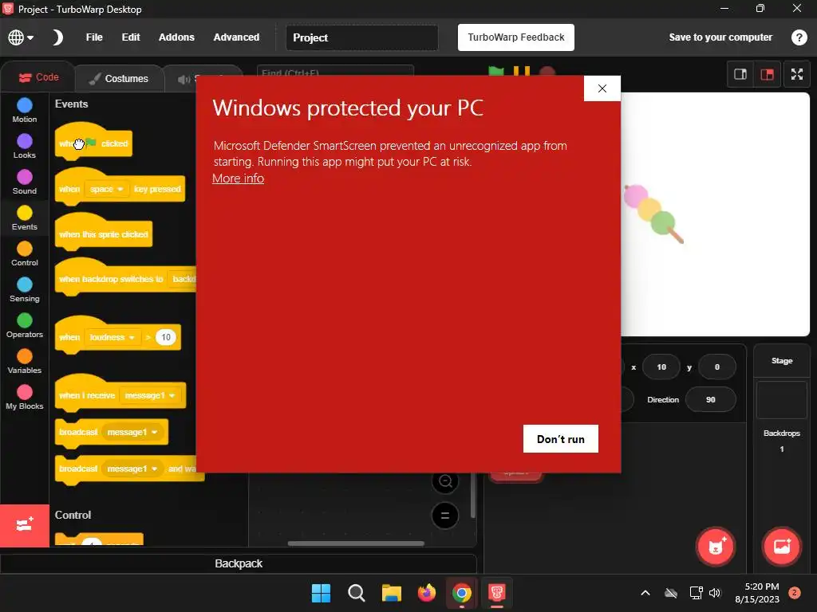Click the sprite y position field
817x612 pixels.
click(x=717, y=367)
